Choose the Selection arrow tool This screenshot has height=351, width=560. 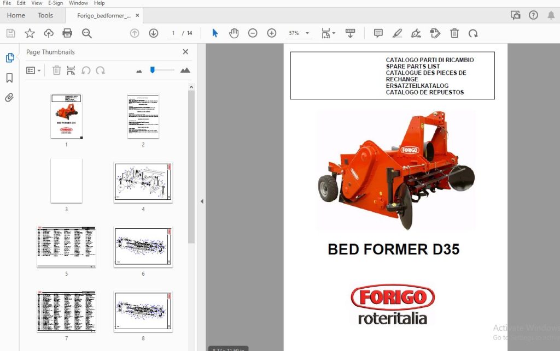pos(214,33)
